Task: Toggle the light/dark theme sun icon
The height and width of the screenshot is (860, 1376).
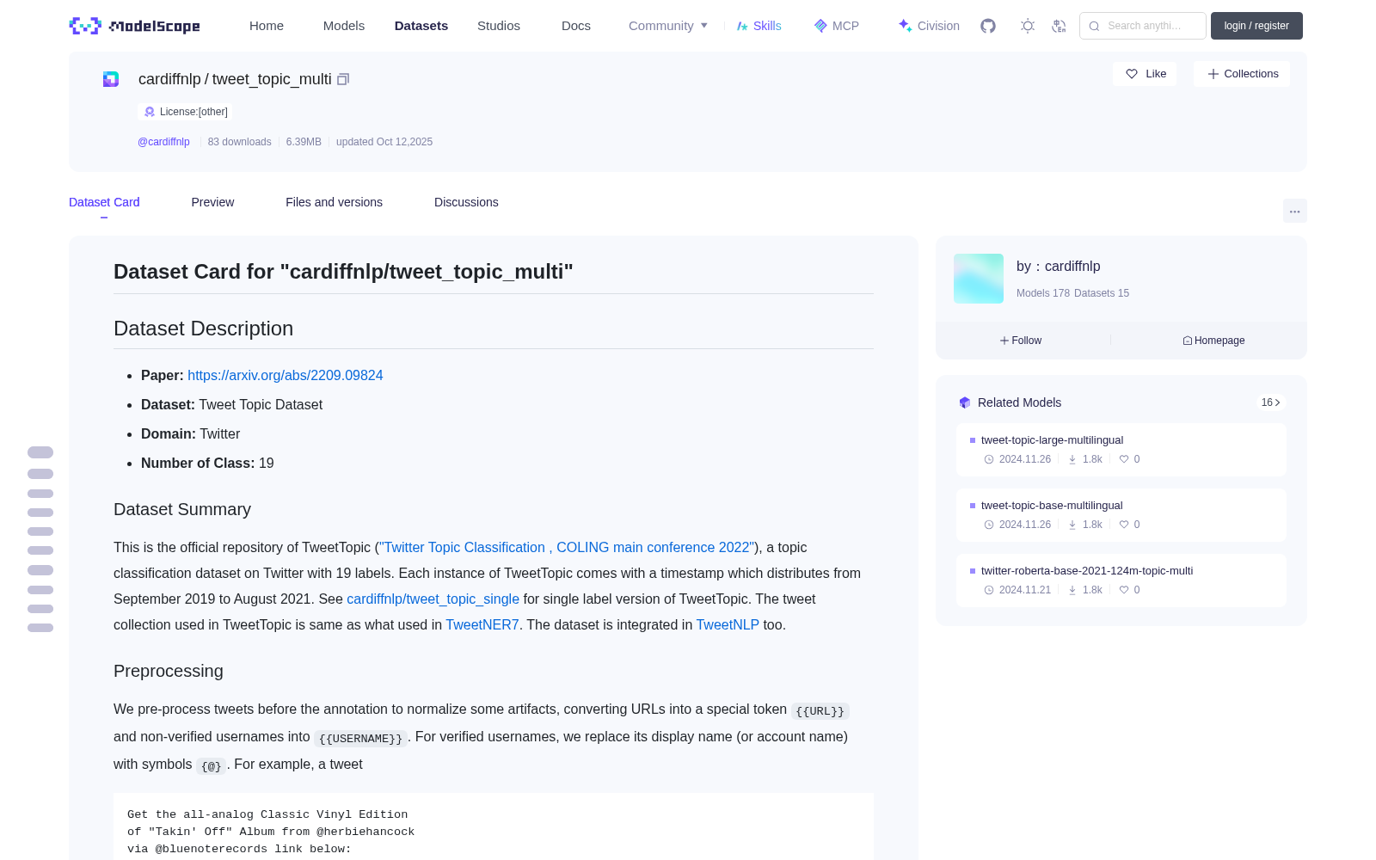Action: tap(1028, 26)
